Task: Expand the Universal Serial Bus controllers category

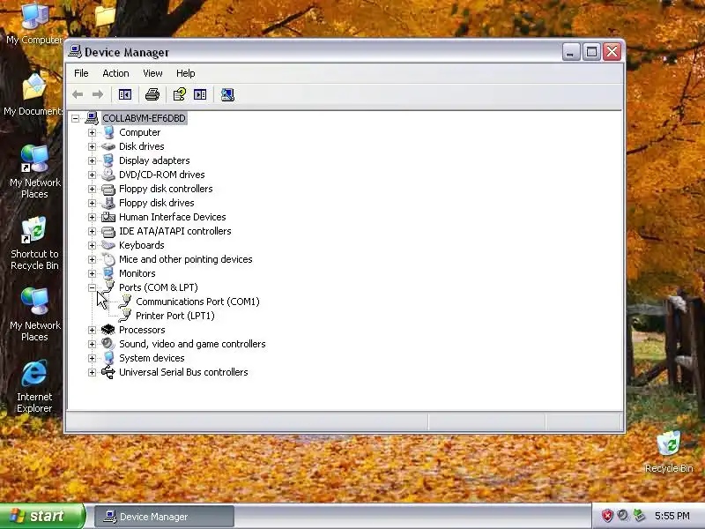Action: click(92, 372)
